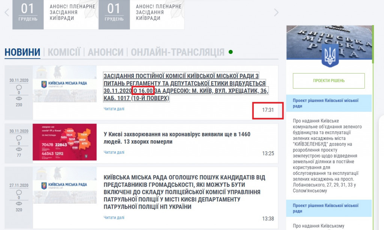Click the eye views icon showing 230

(x=19, y=99)
